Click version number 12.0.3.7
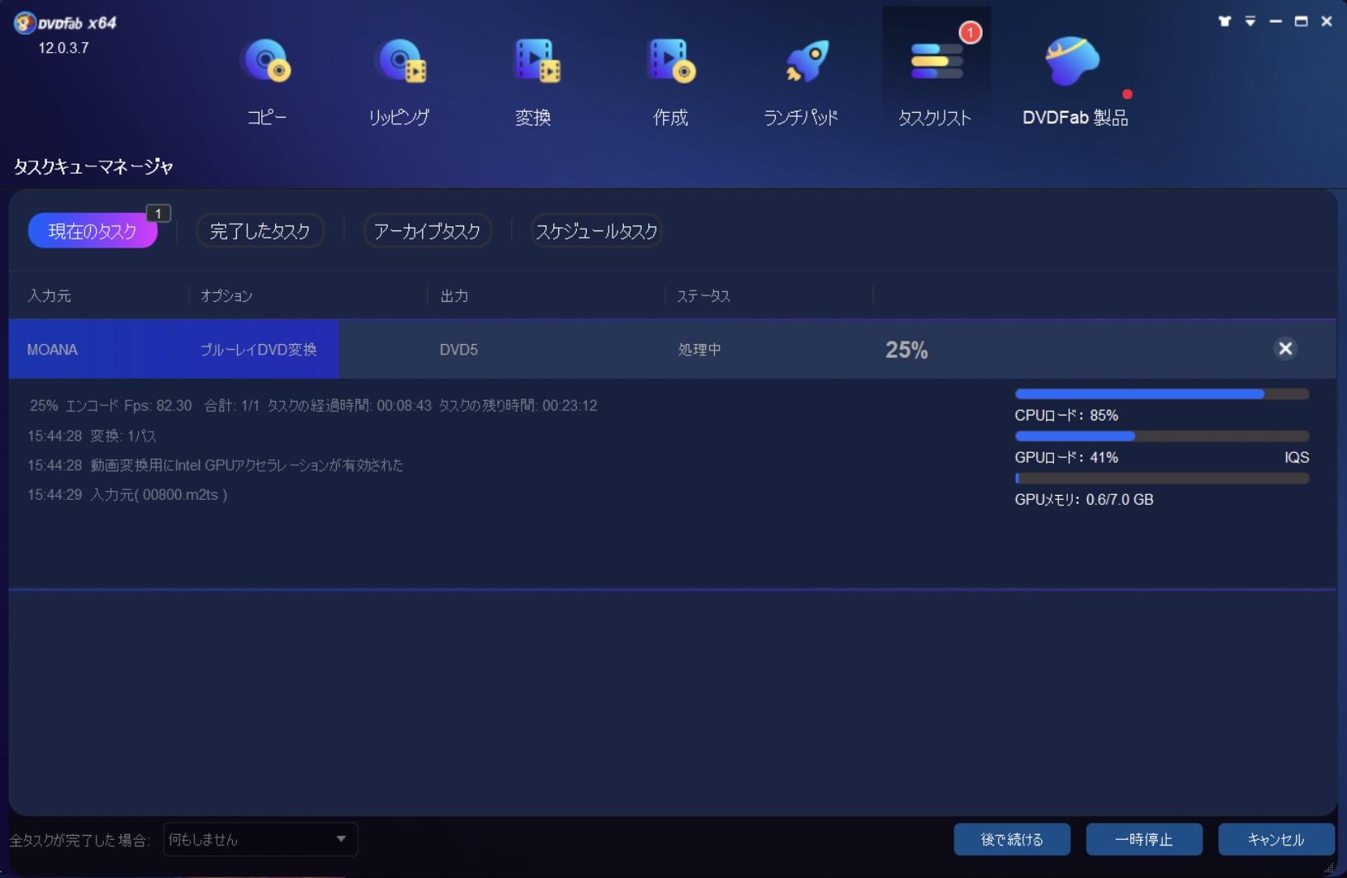This screenshot has height=878, width=1347. coord(63,48)
